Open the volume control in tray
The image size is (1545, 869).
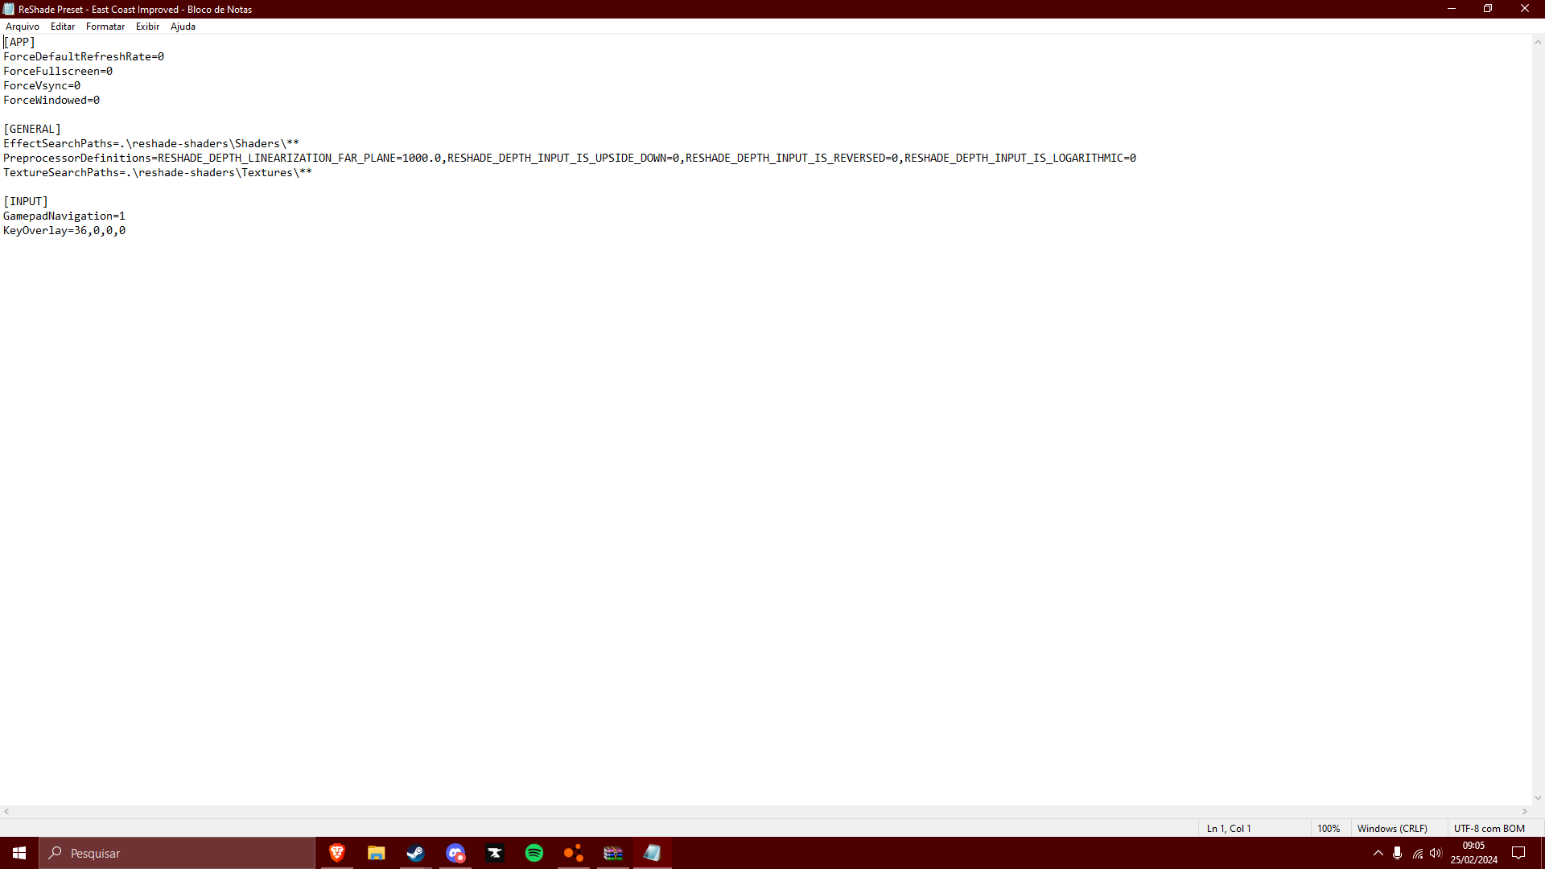(1436, 853)
